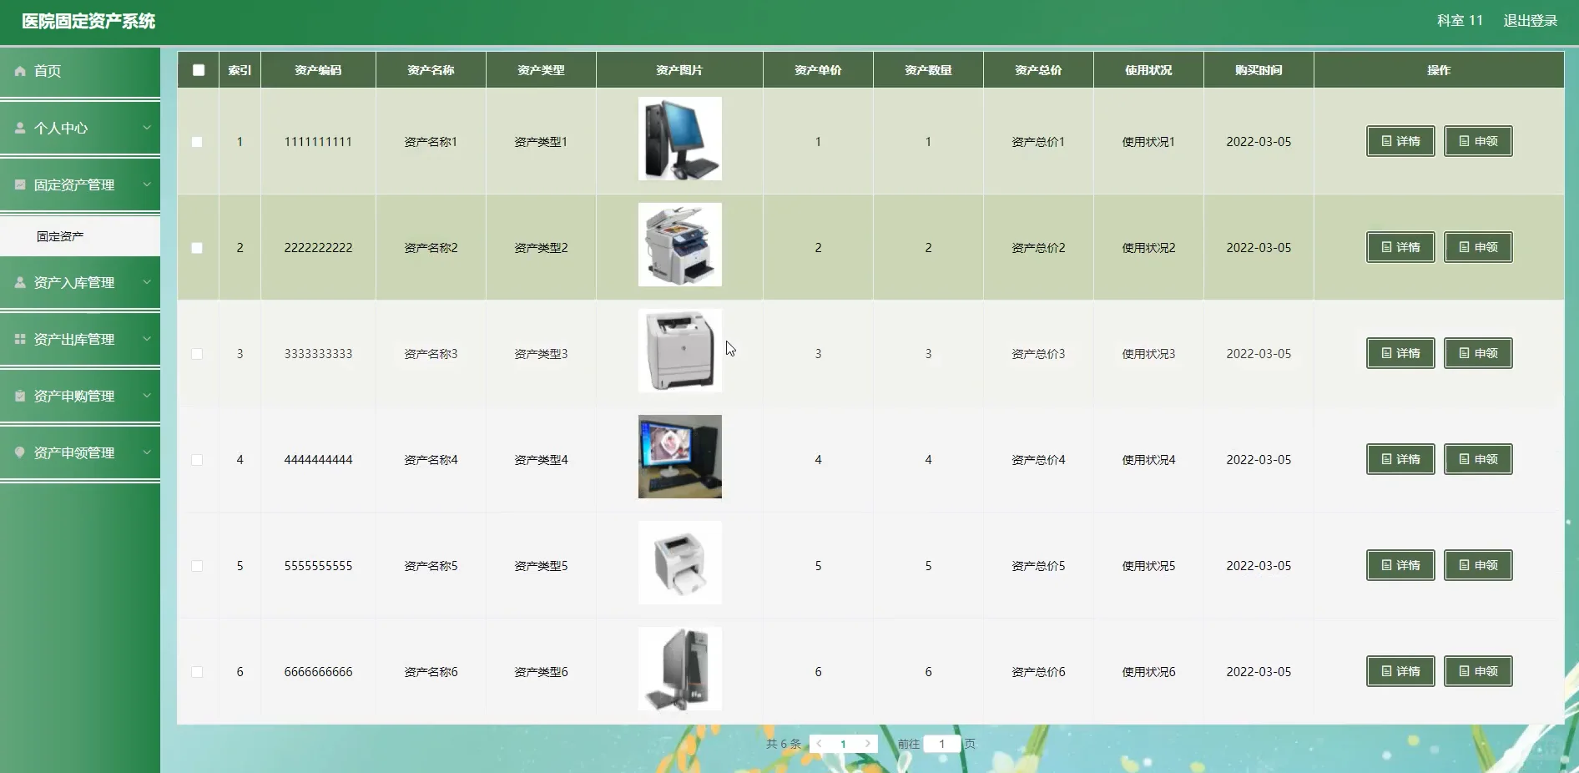Open the 固定资产 submenu item
The image size is (1579, 773).
point(80,236)
